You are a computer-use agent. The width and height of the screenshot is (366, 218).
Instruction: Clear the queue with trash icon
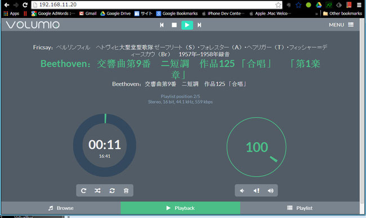point(126,191)
